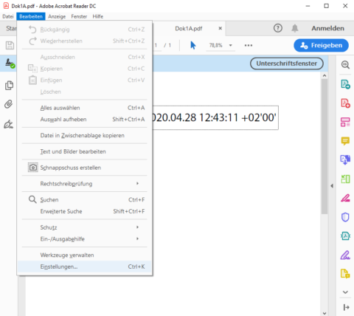Switch to the Dok1A.pdf tab
The height and width of the screenshot is (316, 354).
189,29
